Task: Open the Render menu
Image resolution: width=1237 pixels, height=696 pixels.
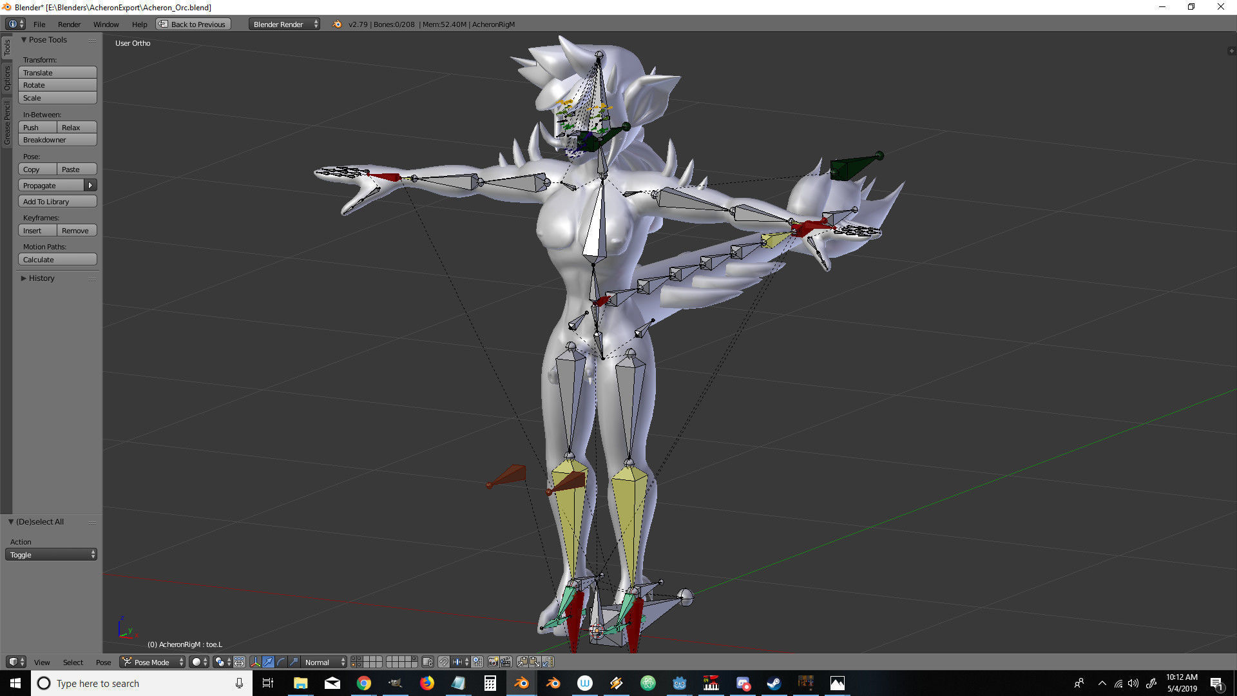Action: coord(69,24)
